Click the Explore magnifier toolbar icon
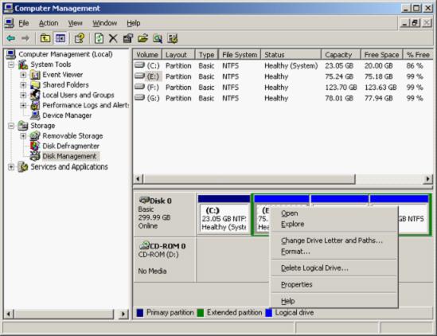The width and height of the screenshot is (437, 336). [158, 38]
